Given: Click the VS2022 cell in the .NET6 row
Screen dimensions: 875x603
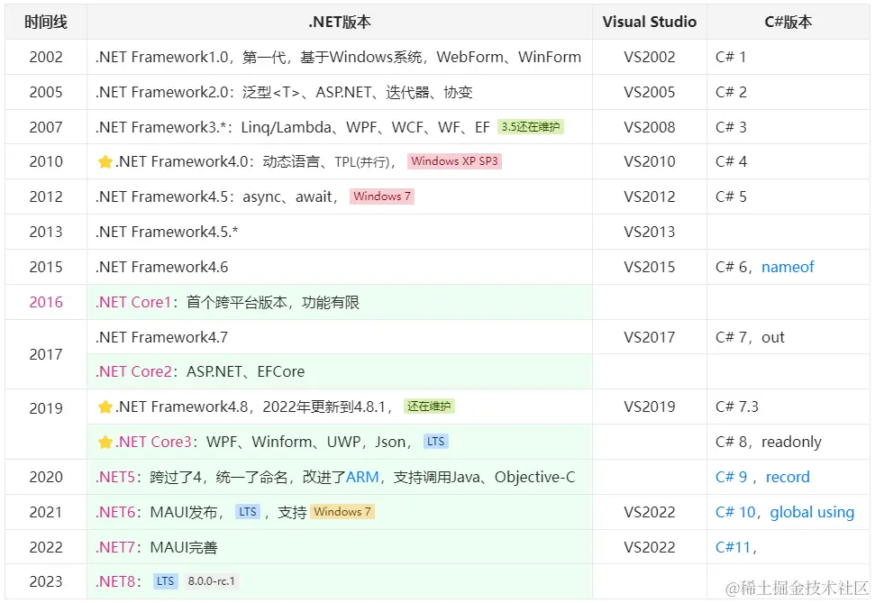Looking at the screenshot, I should pyautogui.click(x=650, y=513).
